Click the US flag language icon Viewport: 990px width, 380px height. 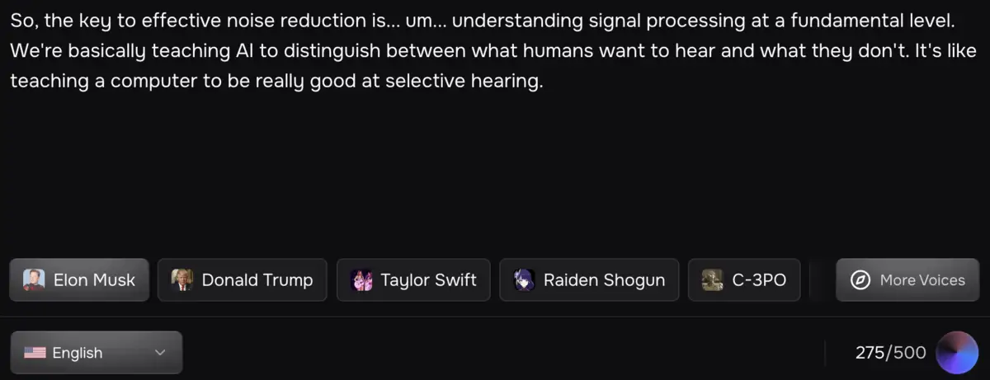point(35,353)
